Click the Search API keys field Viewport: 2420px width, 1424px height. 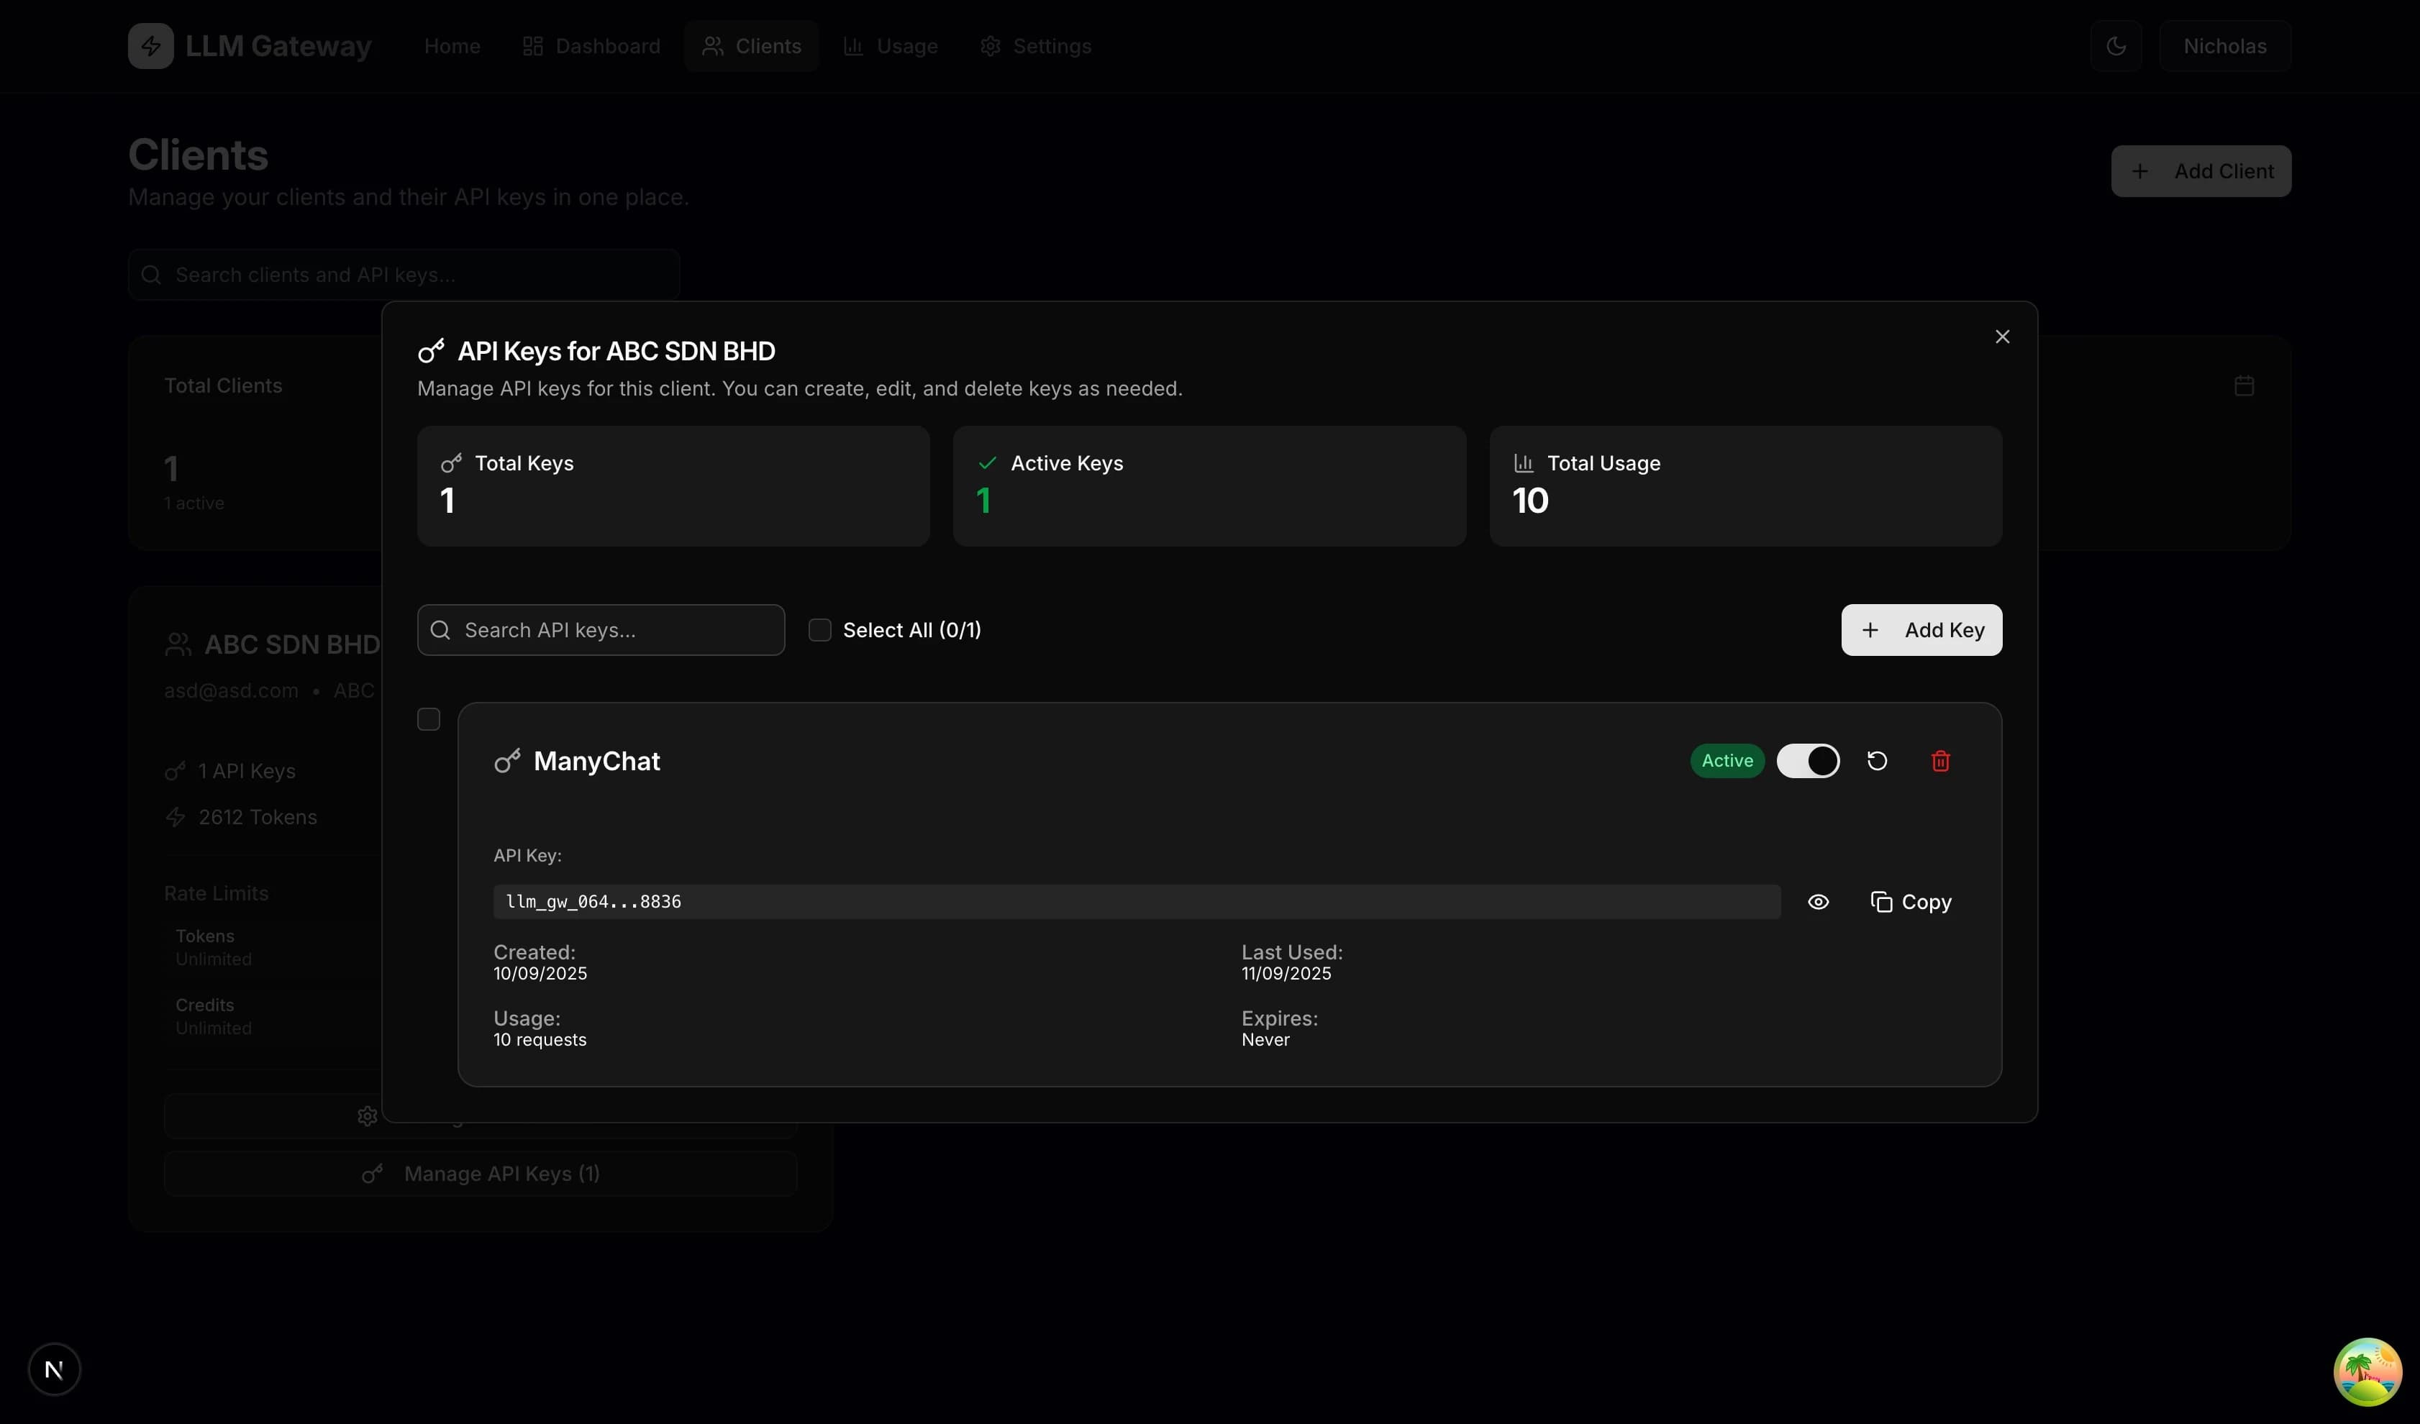[x=600, y=629]
